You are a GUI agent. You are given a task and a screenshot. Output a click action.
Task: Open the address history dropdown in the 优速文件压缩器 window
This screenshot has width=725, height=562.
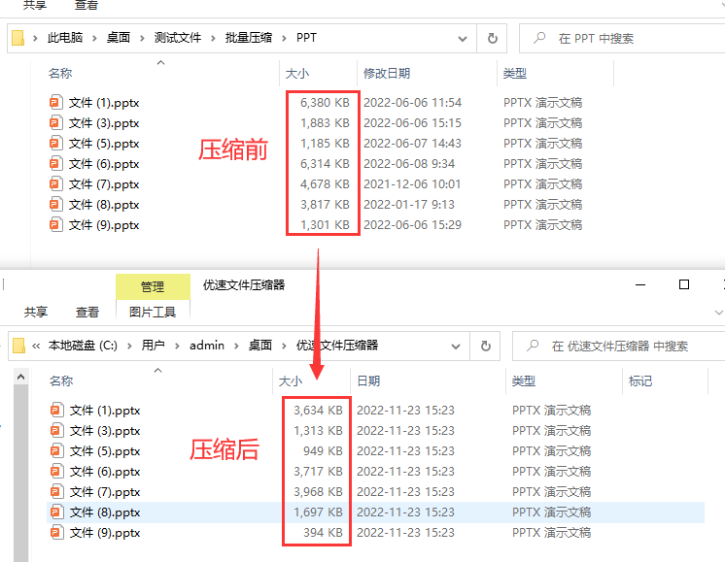click(x=456, y=347)
